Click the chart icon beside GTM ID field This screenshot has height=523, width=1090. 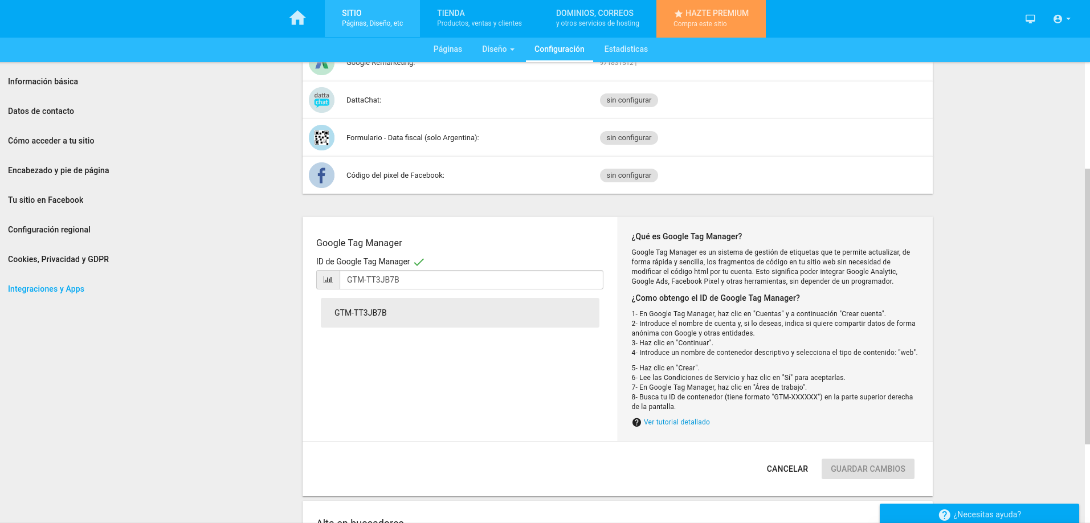[328, 280]
